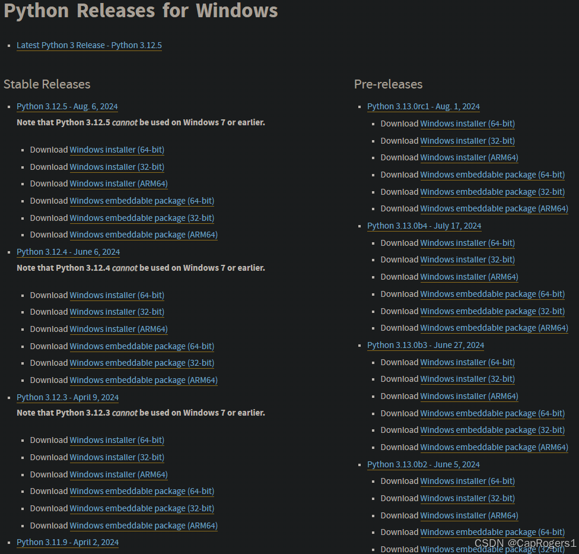
Task: Open Python 3.12.3 - April 9, 2024 release
Action: (x=68, y=397)
